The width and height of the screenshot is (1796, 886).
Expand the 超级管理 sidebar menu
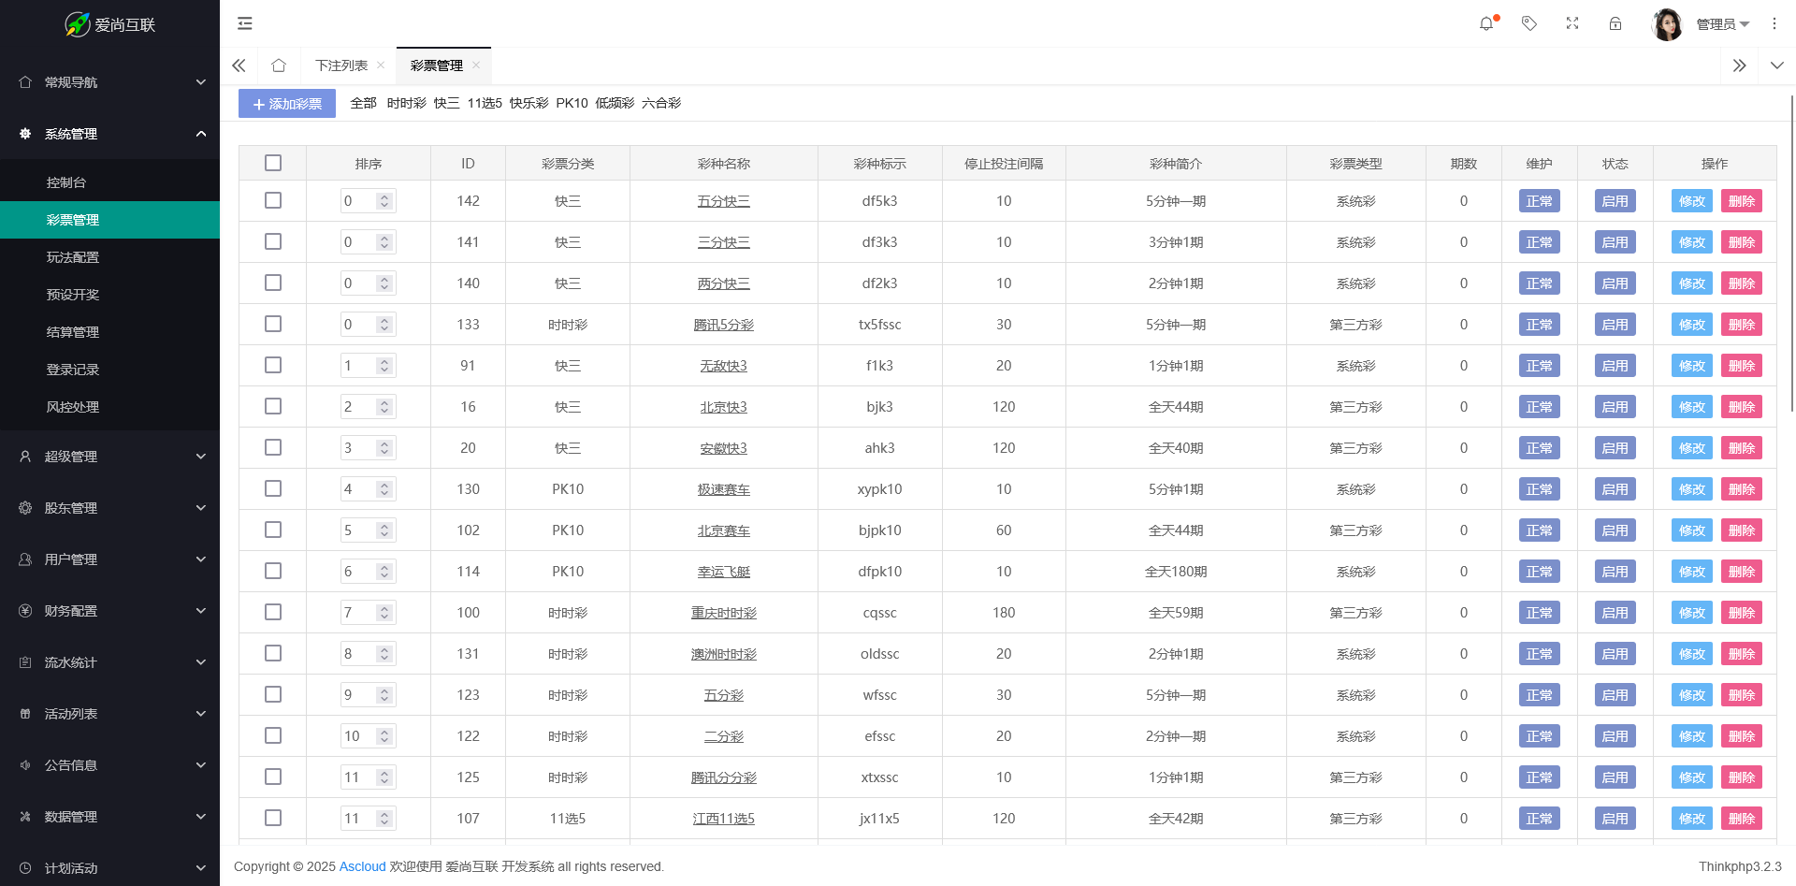[x=110, y=457]
